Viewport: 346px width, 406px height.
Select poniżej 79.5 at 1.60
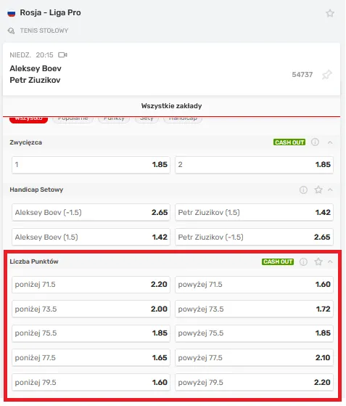coord(91,382)
